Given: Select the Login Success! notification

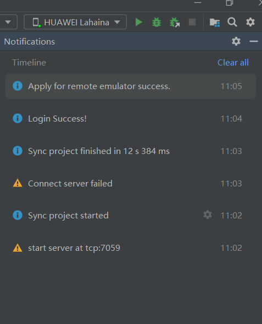Looking at the screenshot, I should coord(130,119).
